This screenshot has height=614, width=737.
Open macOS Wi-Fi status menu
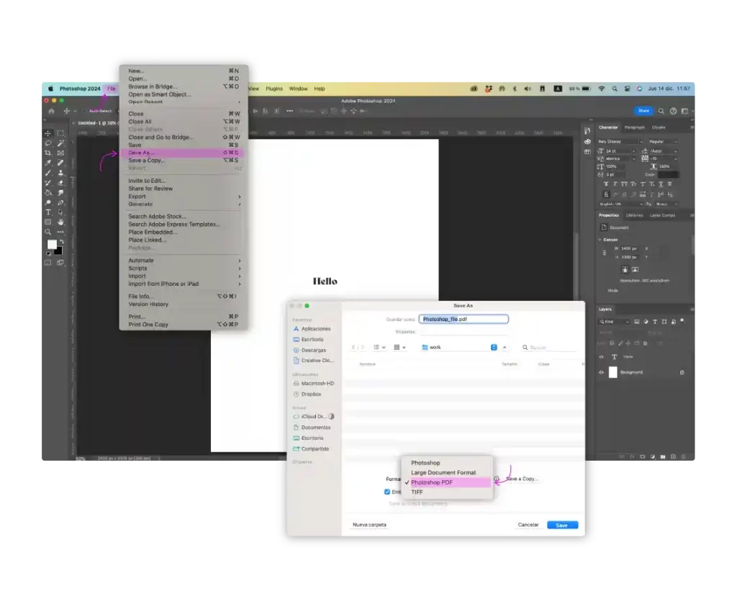click(x=601, y=89)
